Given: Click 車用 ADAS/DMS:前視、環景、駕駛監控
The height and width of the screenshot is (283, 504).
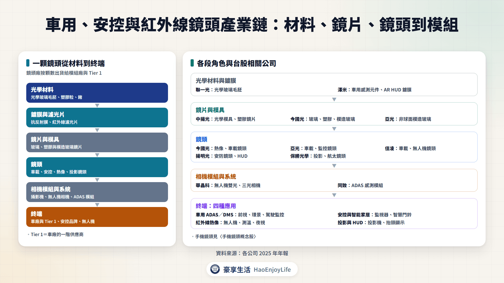Looking at the screenshot, I should click(240, 215).
